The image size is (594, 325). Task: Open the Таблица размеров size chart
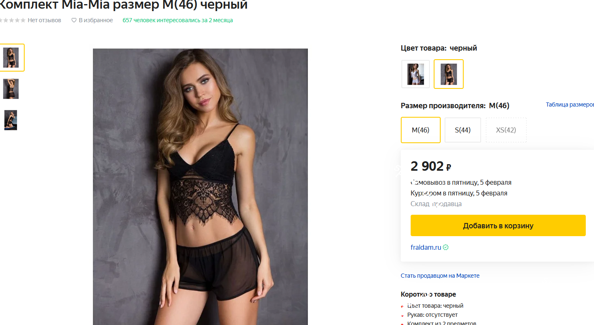[569, 104]
